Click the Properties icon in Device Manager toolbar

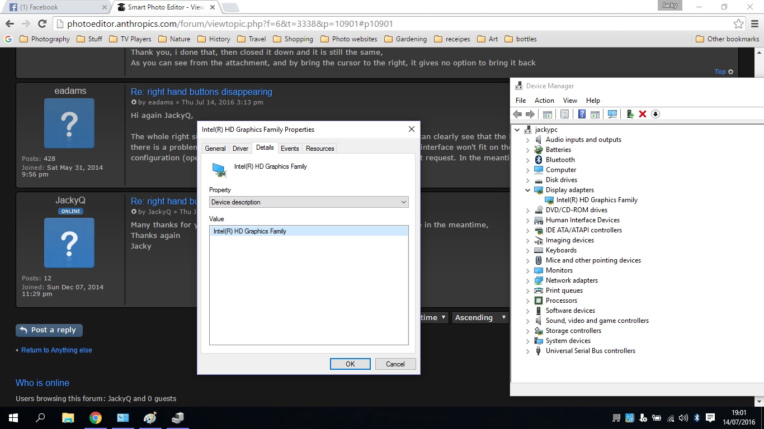click(x=565, y=114)
